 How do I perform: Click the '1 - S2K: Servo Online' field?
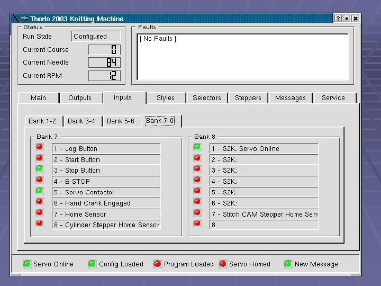click(x=264, y=148)
